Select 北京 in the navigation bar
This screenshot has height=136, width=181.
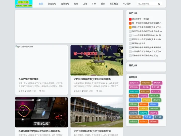tap(76, 4)
